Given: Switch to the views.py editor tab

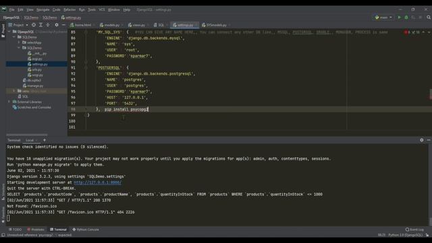Looking at the screenshot, I should [x=138, y=25].
